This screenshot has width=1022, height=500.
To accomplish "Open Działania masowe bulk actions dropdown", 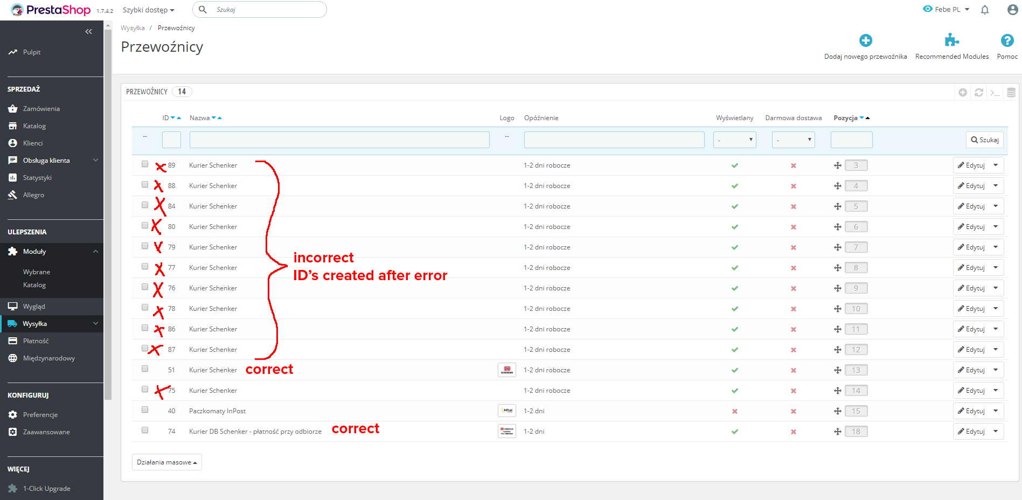I will coord(167,462).
